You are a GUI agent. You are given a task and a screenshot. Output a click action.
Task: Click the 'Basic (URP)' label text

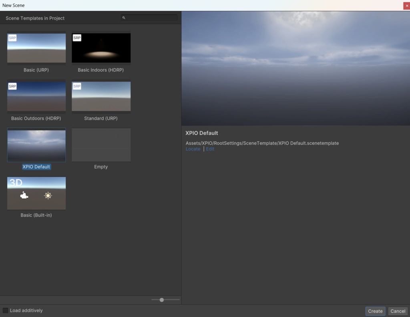(x=36, y=70)
